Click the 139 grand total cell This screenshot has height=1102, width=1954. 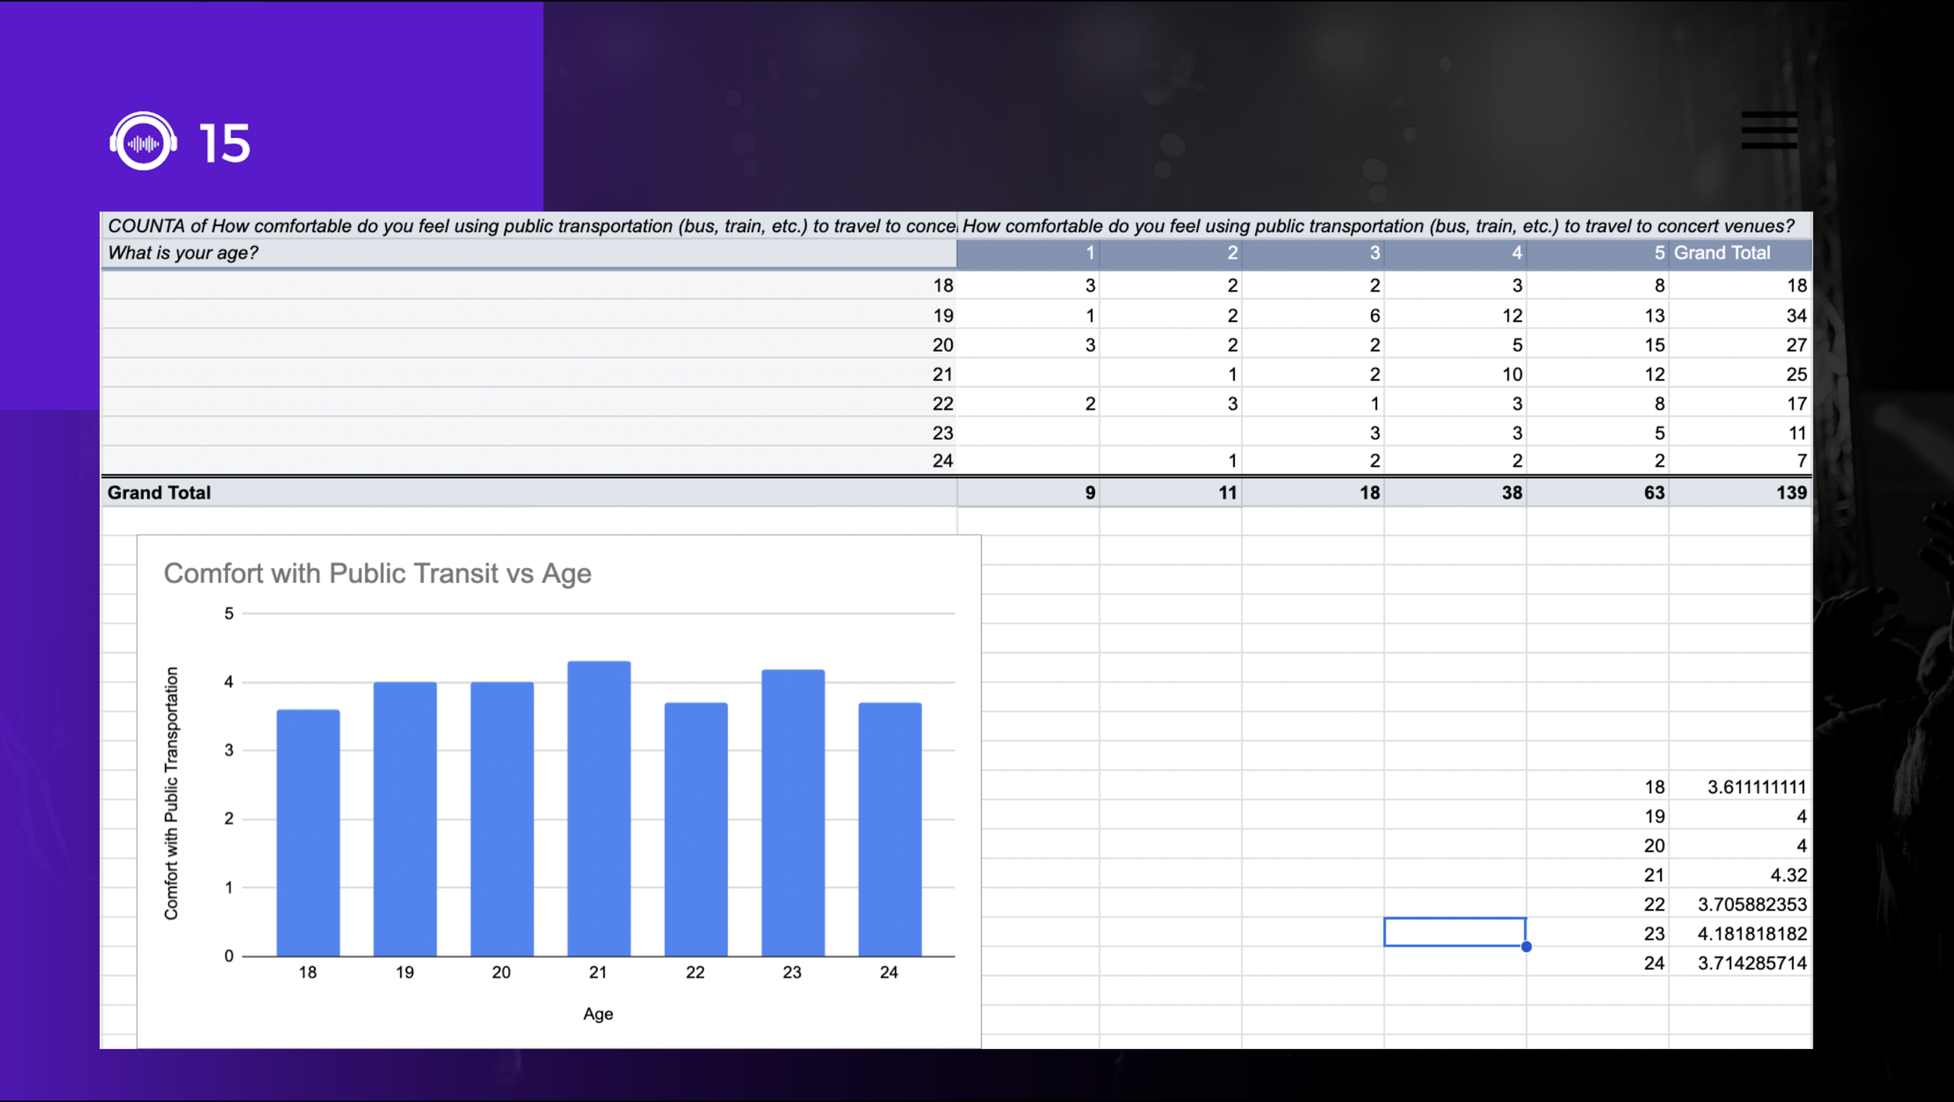(1790, 492)
